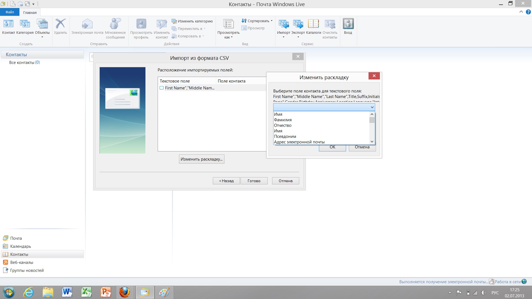532x299 pixels.
Task: Click dropdown list scroll-down arrow
Action: coord(372,141)
